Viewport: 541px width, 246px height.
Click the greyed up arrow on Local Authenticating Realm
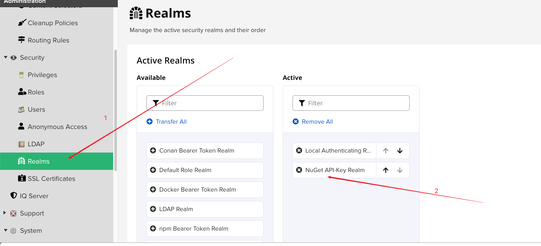coord(386,151)
